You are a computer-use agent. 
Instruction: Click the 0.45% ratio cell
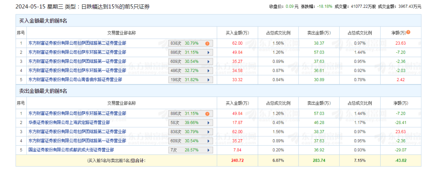point(278,123)
